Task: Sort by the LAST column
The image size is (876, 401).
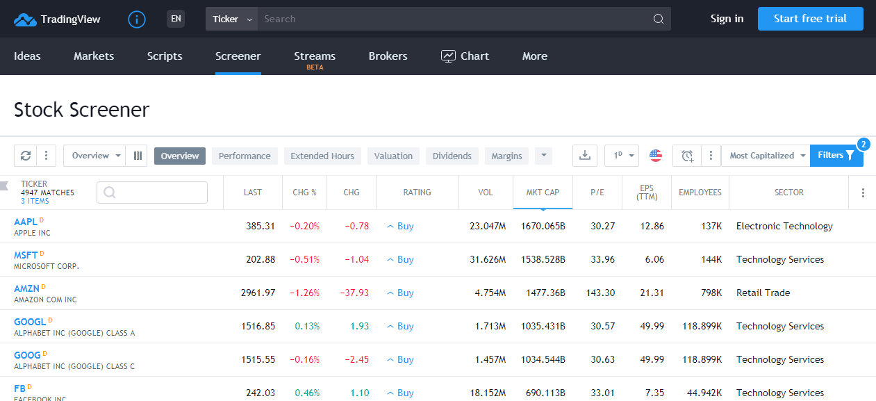Action: click(x=253, y=193)
